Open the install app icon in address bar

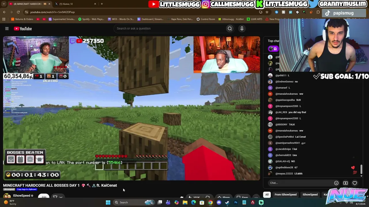point(261,12)
